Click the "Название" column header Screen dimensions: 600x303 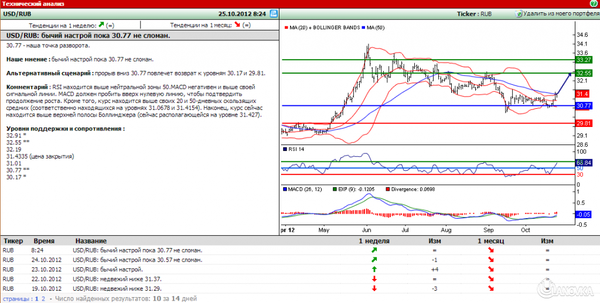pos(91,241)
